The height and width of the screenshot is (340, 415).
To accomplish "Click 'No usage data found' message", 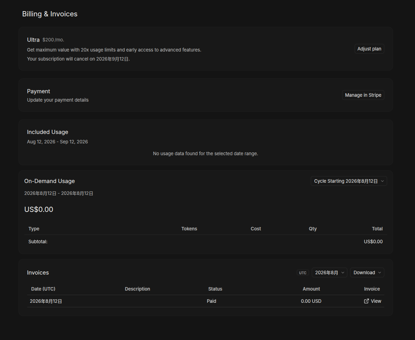I will click(x=205, y=153).
